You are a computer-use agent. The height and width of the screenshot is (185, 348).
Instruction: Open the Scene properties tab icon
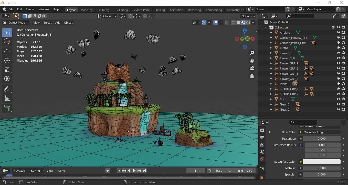[262, 152]
